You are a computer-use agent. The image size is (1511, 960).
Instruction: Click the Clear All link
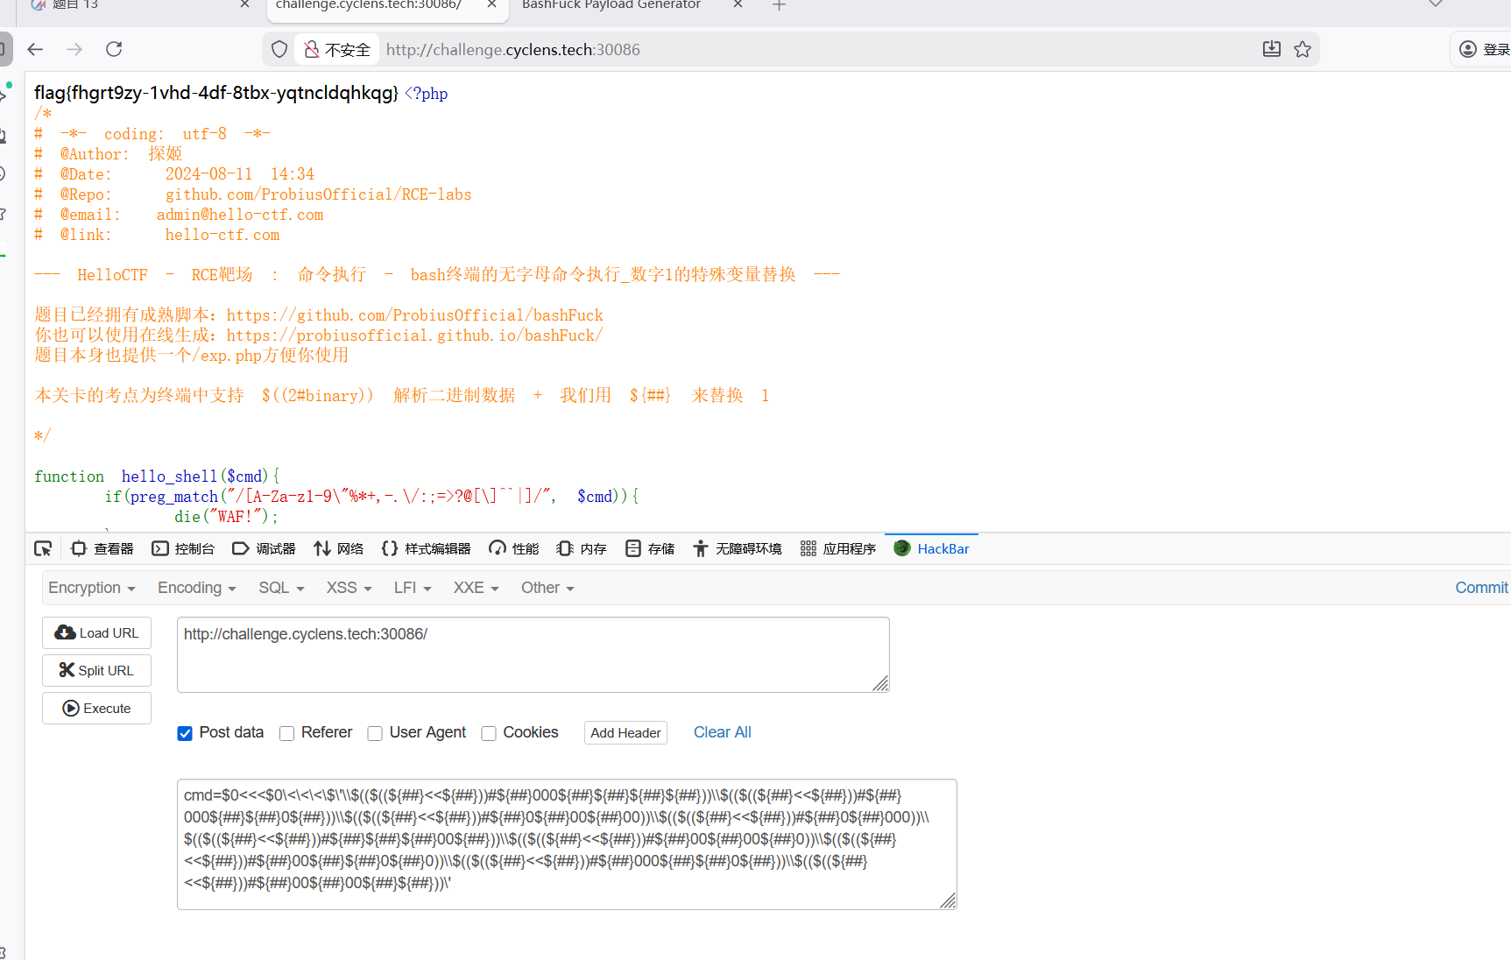point(723,732)
